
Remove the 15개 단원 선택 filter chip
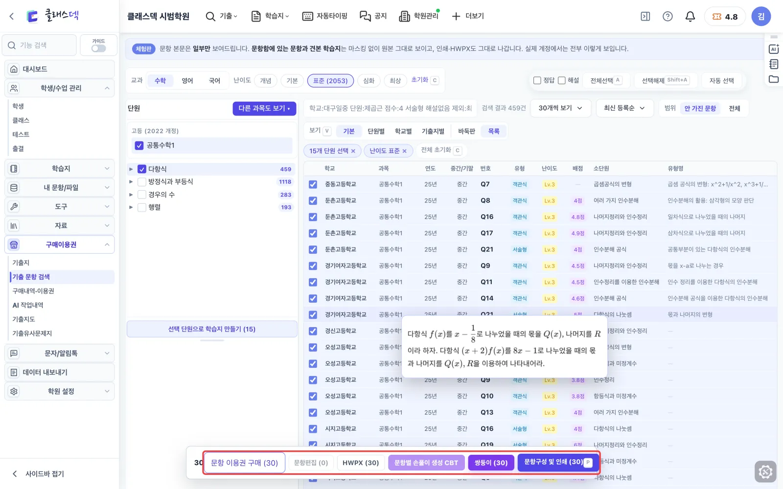tap(353, 151)
